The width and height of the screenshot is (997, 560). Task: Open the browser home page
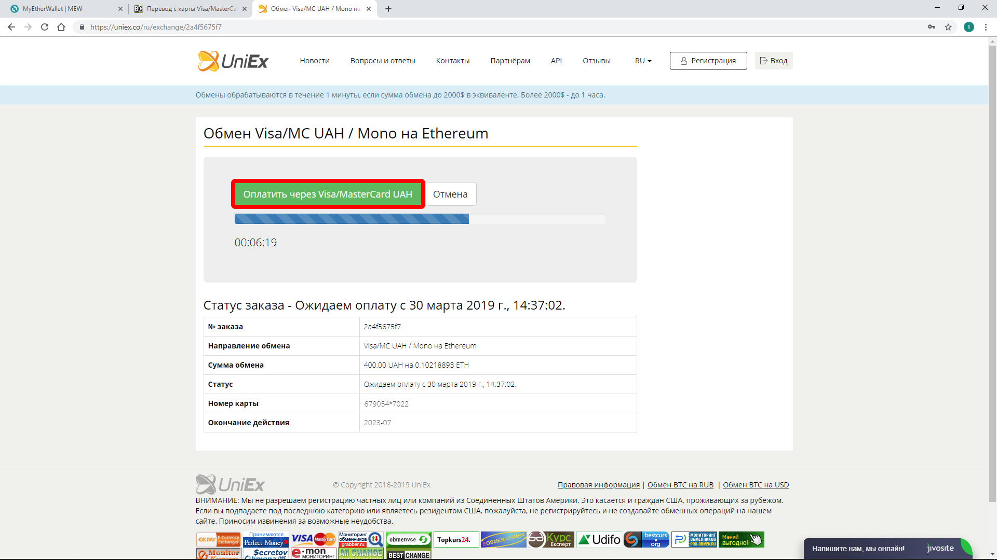61,27
